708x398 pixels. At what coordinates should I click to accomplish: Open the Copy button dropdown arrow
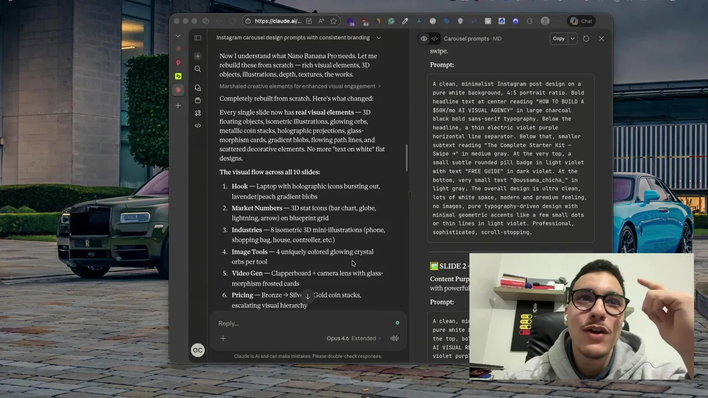[x=572, y=39]
